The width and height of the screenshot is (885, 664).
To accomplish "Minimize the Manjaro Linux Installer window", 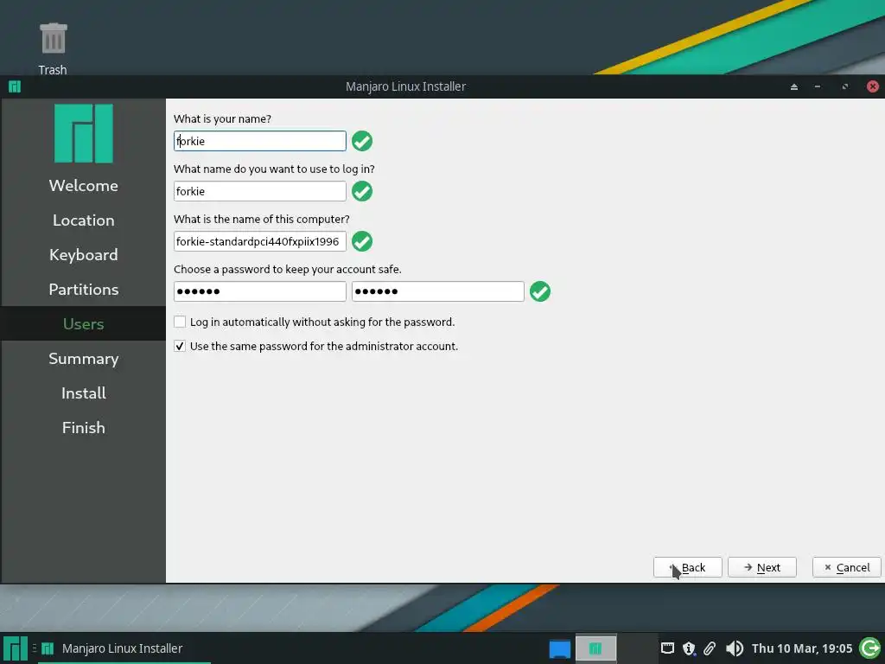I will [818, 86].
